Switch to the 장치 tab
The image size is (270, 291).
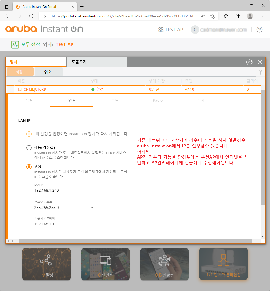click(x=37, y=62)
